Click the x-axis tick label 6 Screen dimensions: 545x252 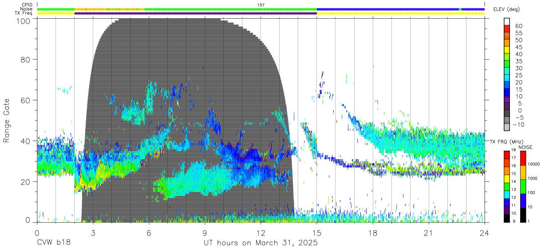pyautogui.click(x=149, y=233)
